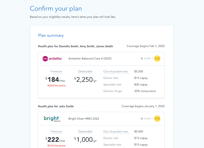Click the Plan summary heading
Screen dimensions: 204x148
coord(51,35)
